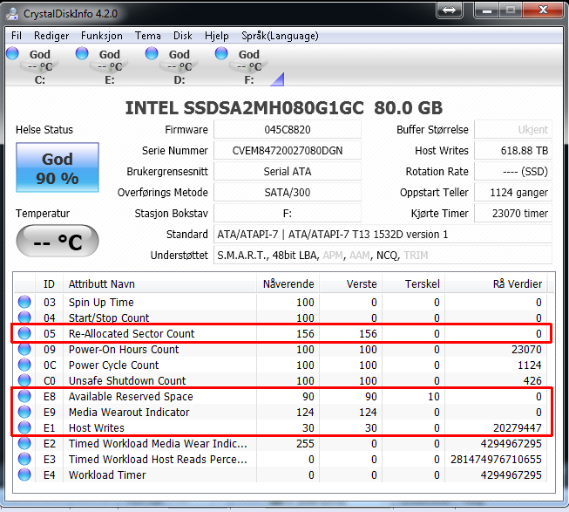Image resolution: width=569 pixels, height=512 pixels.
Task: Click the Host Writes field 618.88 TB
Action: click(x=513, y=150)
